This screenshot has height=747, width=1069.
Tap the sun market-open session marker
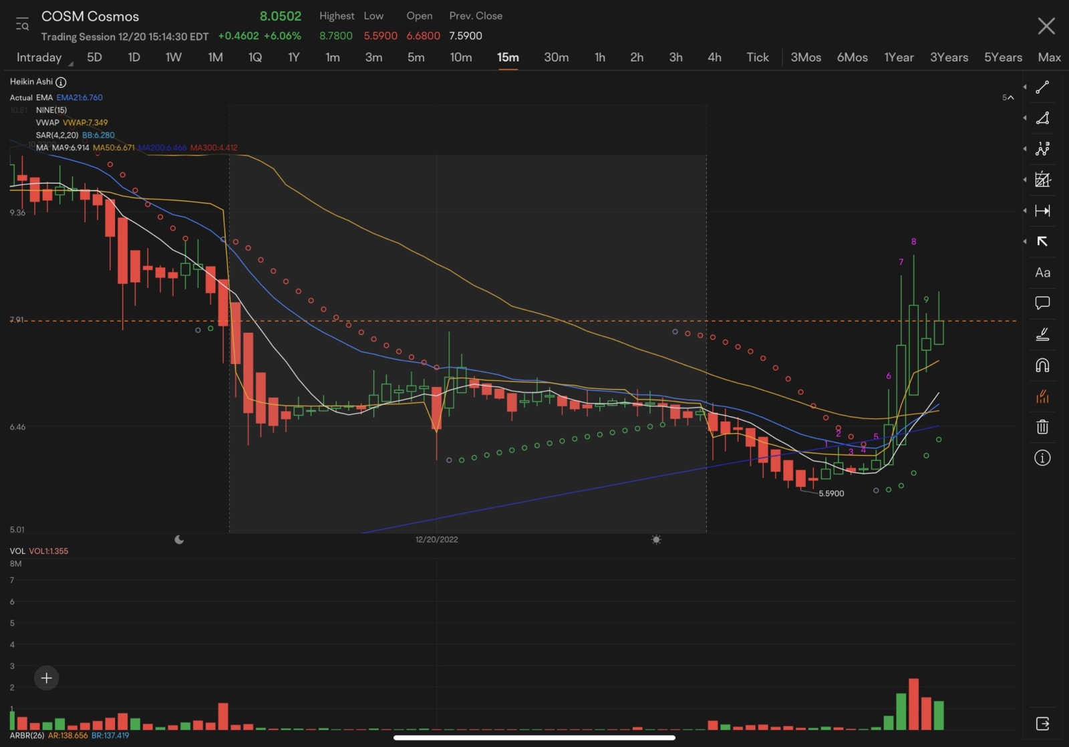(656, 540)
